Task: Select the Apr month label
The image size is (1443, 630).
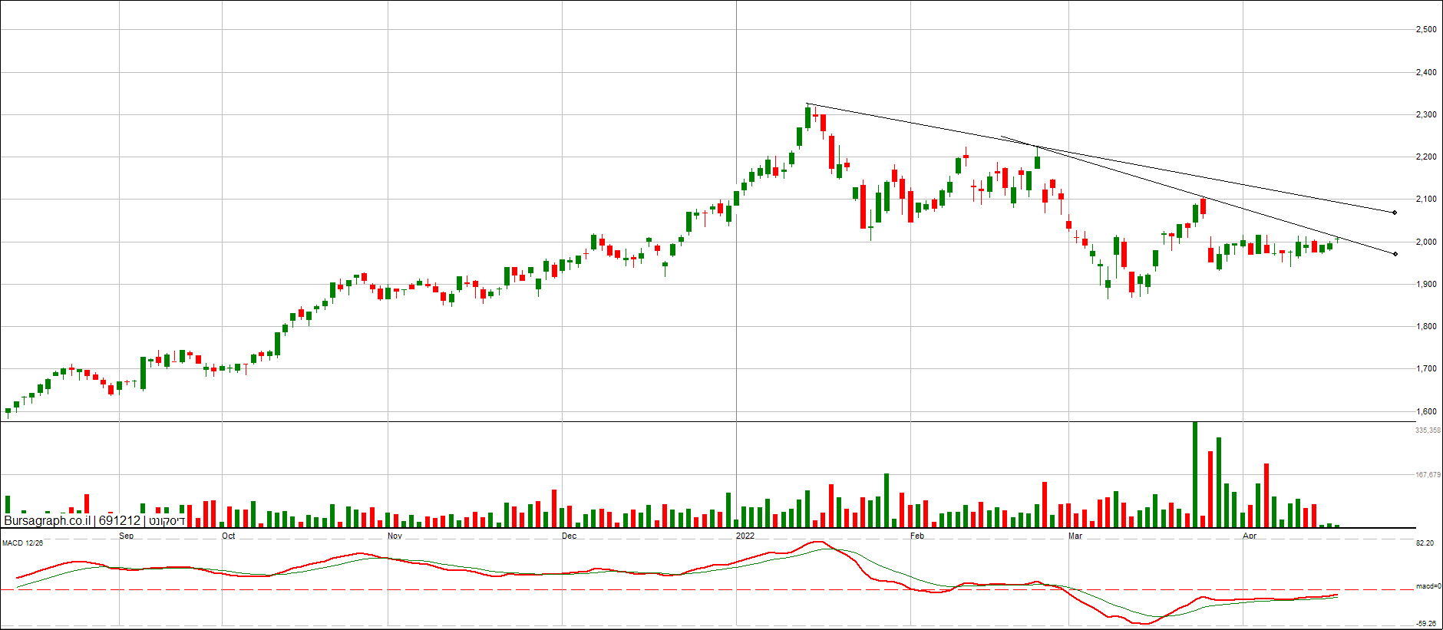Action: (x=1250, y=536)
